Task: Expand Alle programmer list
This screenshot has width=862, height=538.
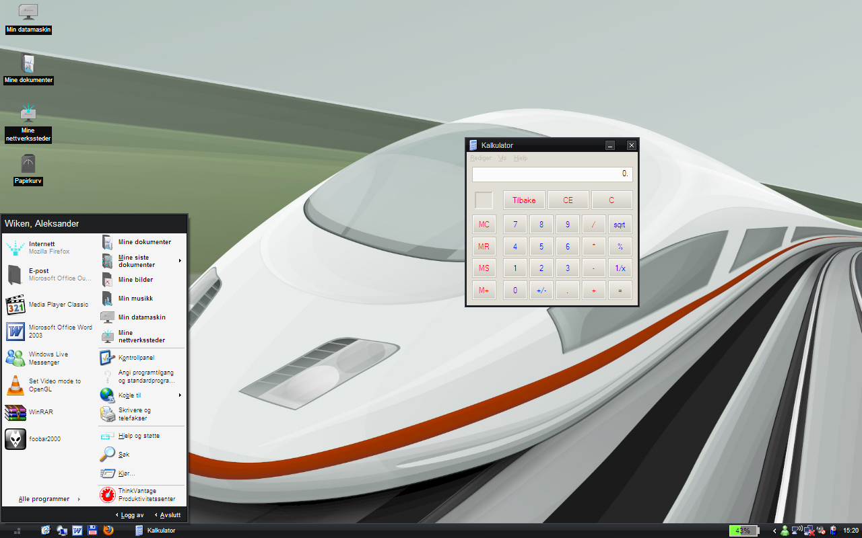Action: coord(49,499)
